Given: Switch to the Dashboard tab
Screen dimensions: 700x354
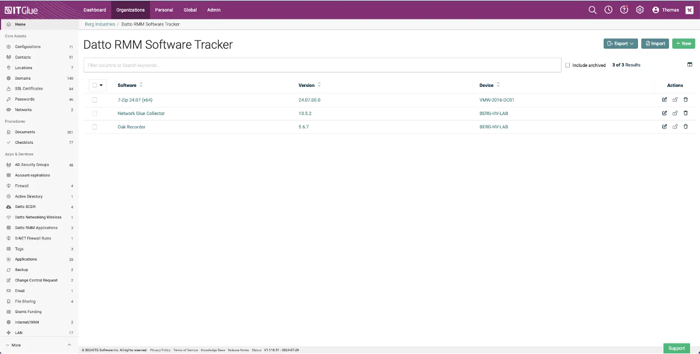Looking at the screenshot, I should pyautogui.click(x=95, y=10).
